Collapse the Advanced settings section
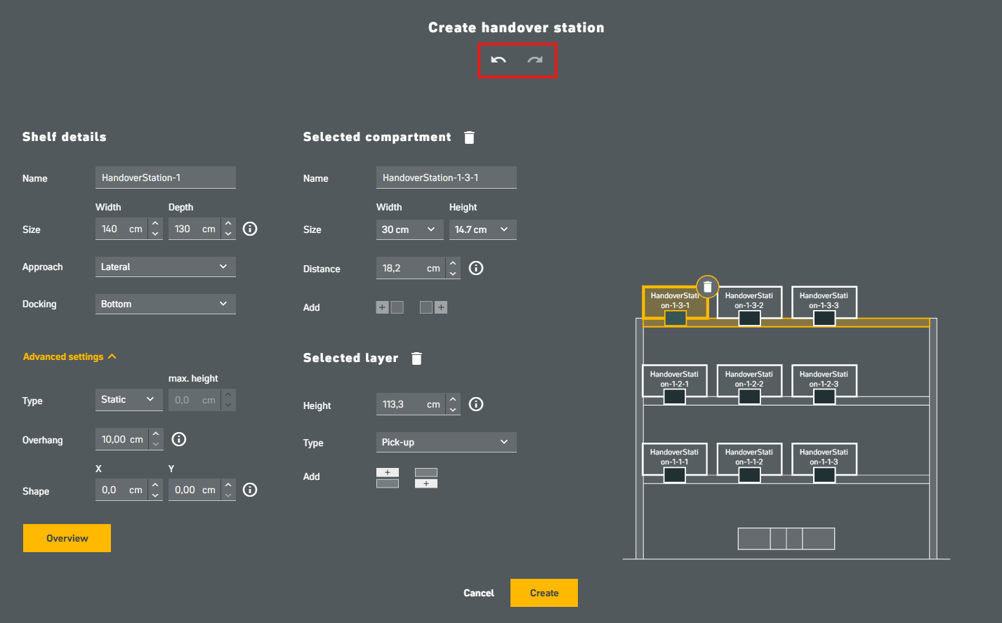 tap(70, 356)
